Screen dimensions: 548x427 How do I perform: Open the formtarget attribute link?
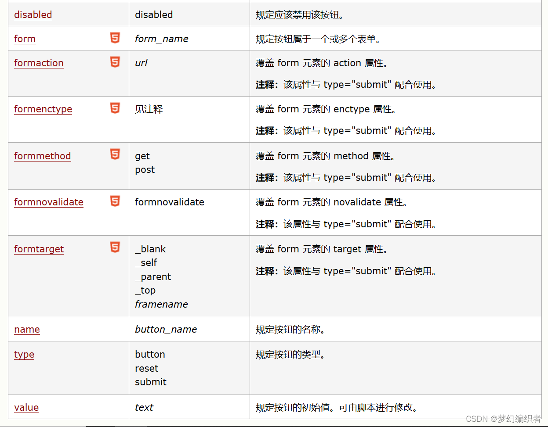point(39,249)
